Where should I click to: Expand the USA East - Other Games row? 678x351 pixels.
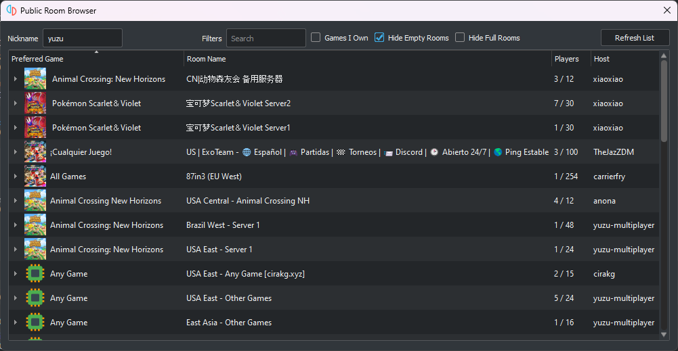(x=15, y=298)
